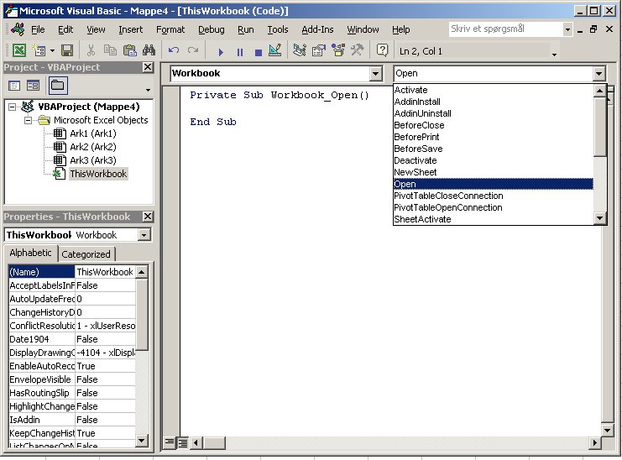622x460 pixels.
Task: Click scroll-down arrow of Properties list
Action: point(141,440)
